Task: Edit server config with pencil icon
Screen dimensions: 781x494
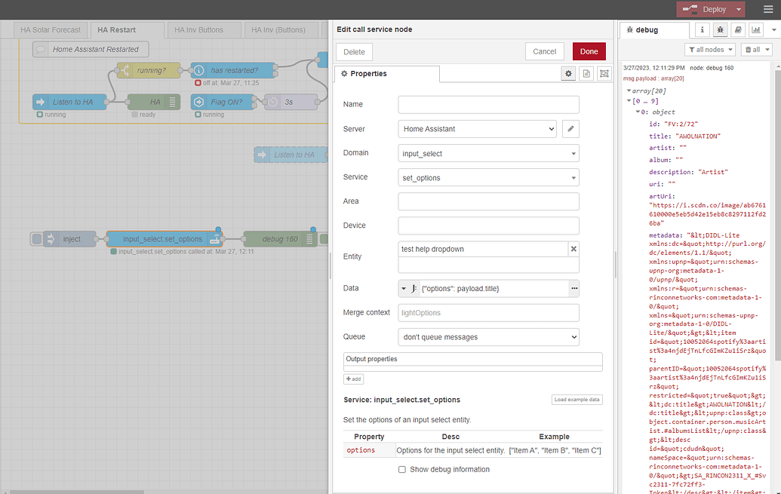Action: tap(570, 129)
